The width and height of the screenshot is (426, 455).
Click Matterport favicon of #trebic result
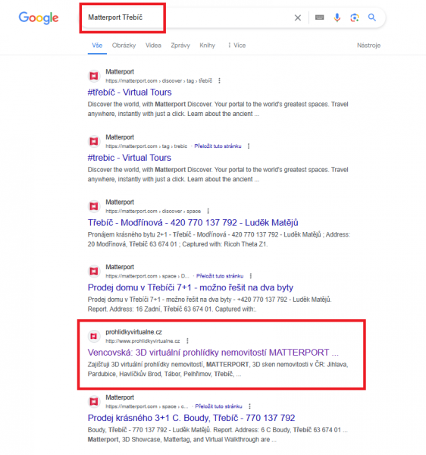94,141
